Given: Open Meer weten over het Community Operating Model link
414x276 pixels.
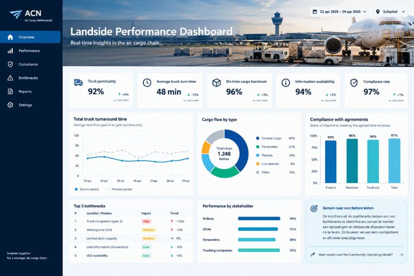Looking at the screenshot, I should (356, 254).
